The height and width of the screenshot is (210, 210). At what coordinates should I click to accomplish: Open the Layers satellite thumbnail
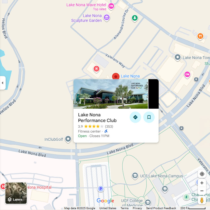coord(16,193)
